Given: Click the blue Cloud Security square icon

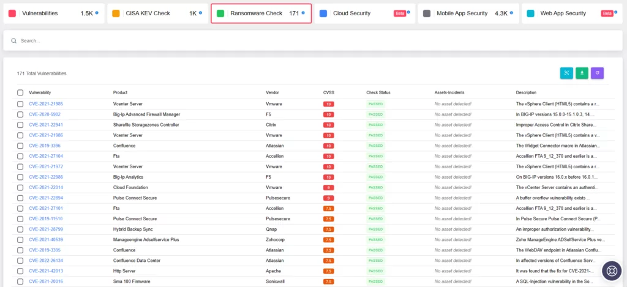Looking at the screenshot, I should 323,13.
